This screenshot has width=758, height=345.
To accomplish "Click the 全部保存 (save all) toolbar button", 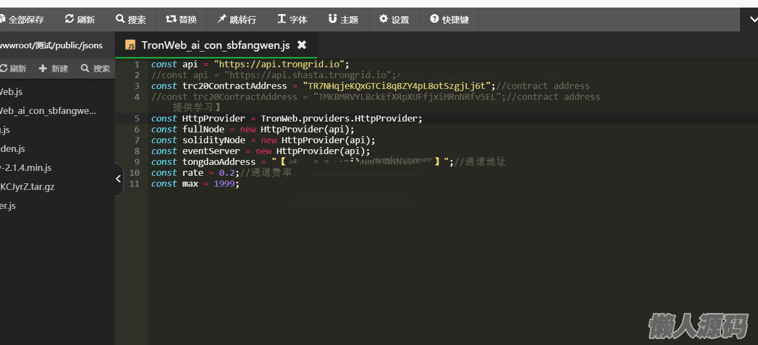I will tap(23, 20).
